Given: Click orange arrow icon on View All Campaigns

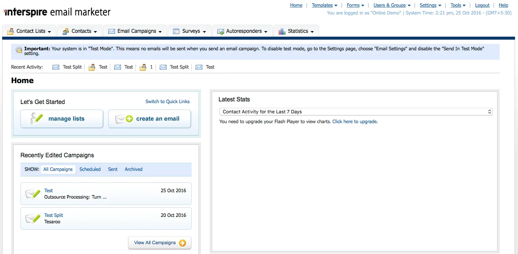Looking at the screenshot, I should (182, 243).
